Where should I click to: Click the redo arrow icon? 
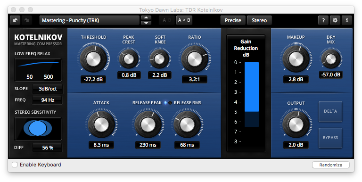(x=27, y=20)
